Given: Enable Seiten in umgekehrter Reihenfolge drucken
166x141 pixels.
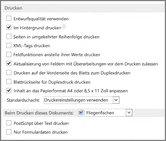Looking at the screenshot, I should (x=9, y=36).
